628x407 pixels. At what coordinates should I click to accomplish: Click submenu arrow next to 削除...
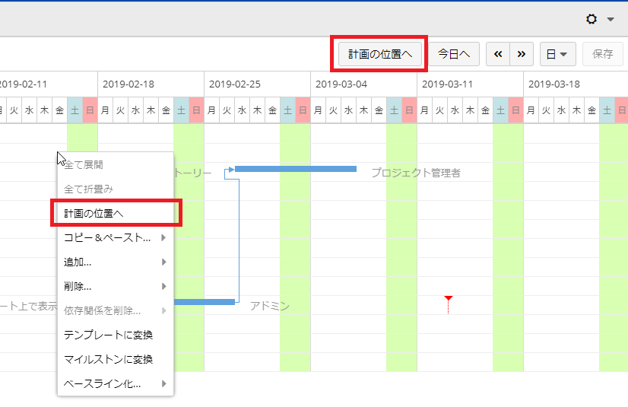click(x=163, y=287)
